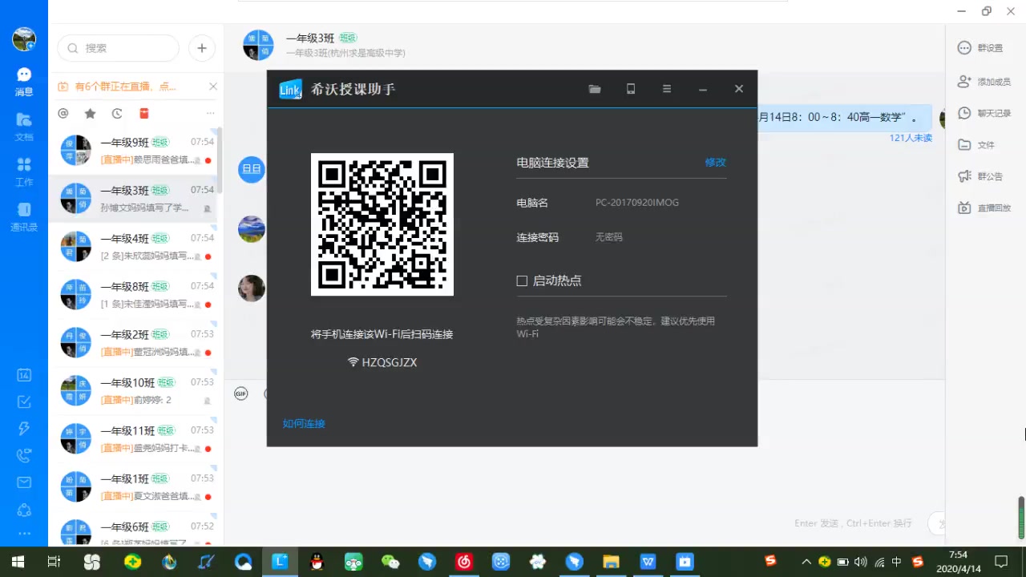Click the folder icon in the Seewo assistant titlebar
Image resolution: width=1026 pixels, height=577 pixels.
coord(594,89)
